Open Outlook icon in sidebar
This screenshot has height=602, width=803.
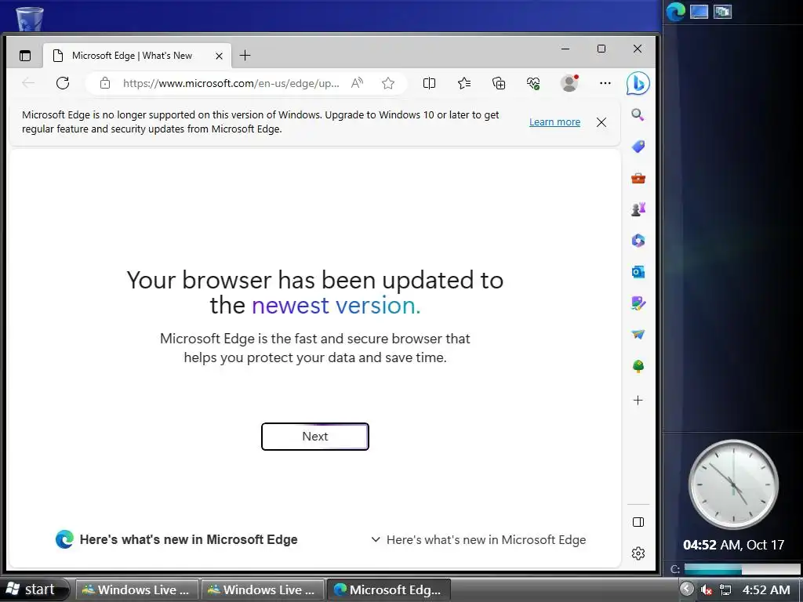638,272
